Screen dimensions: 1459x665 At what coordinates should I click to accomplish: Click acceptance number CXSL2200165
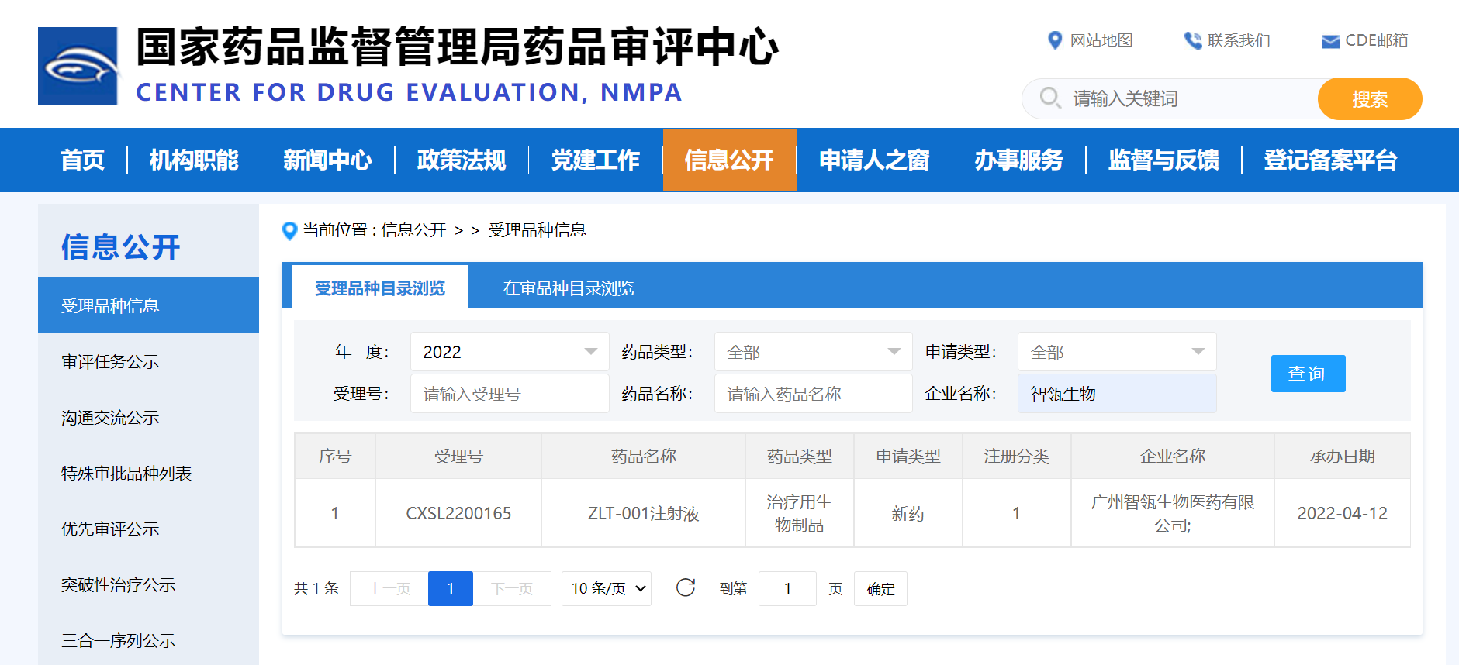458,513
